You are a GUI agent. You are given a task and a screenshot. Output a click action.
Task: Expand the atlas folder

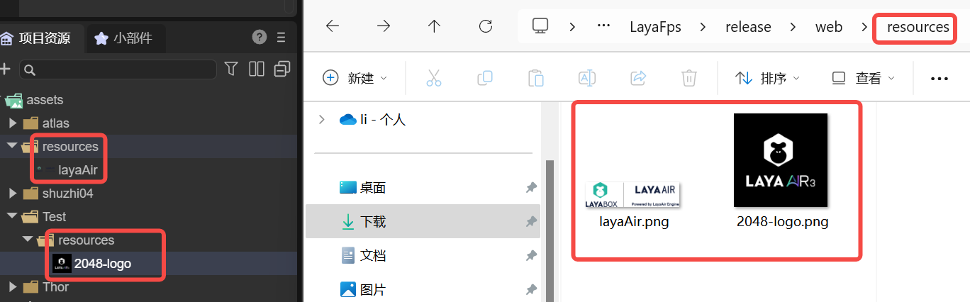[x=12, y=123]
